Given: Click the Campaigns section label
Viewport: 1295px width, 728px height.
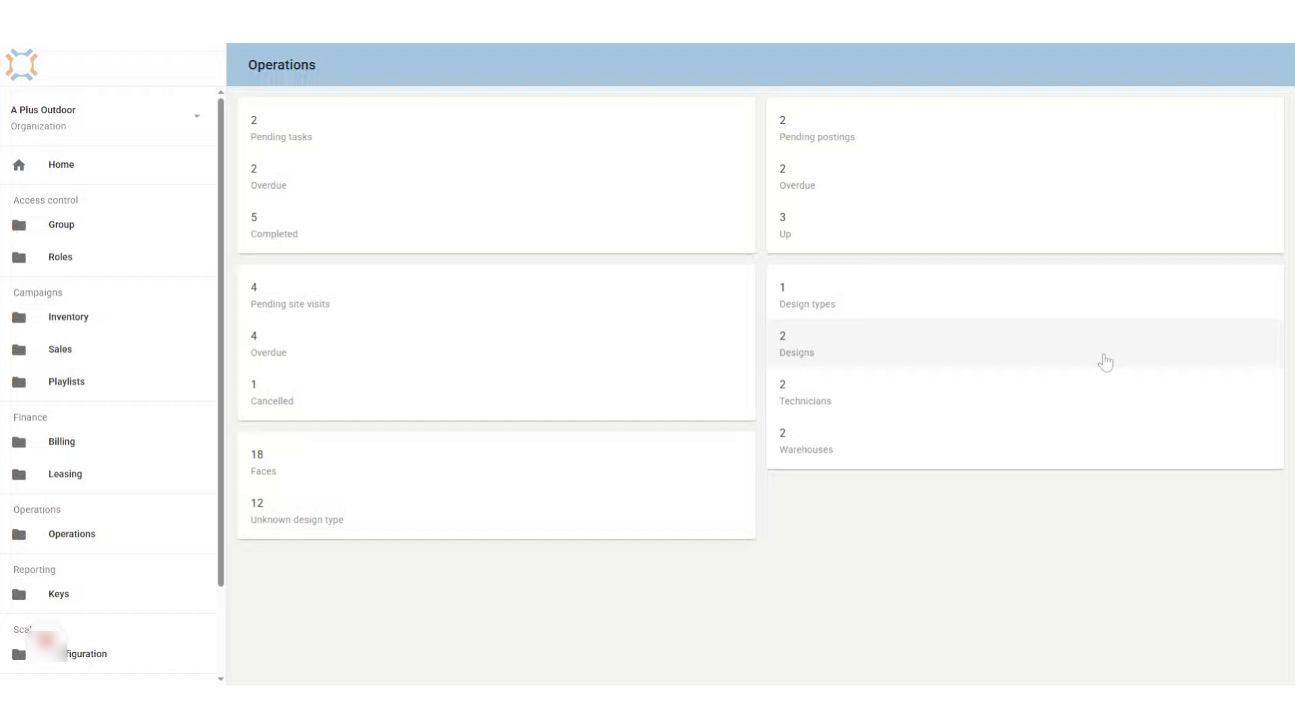Looking at the screenshot, I should pos(38,293).
